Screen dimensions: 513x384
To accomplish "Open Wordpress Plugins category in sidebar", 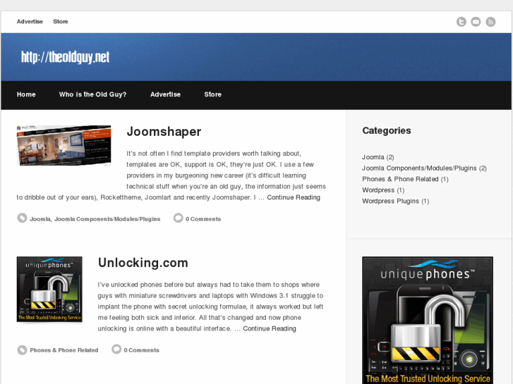I will (390, 201).
